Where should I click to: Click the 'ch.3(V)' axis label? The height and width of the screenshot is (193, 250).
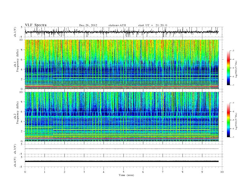[x=15, y=149]
